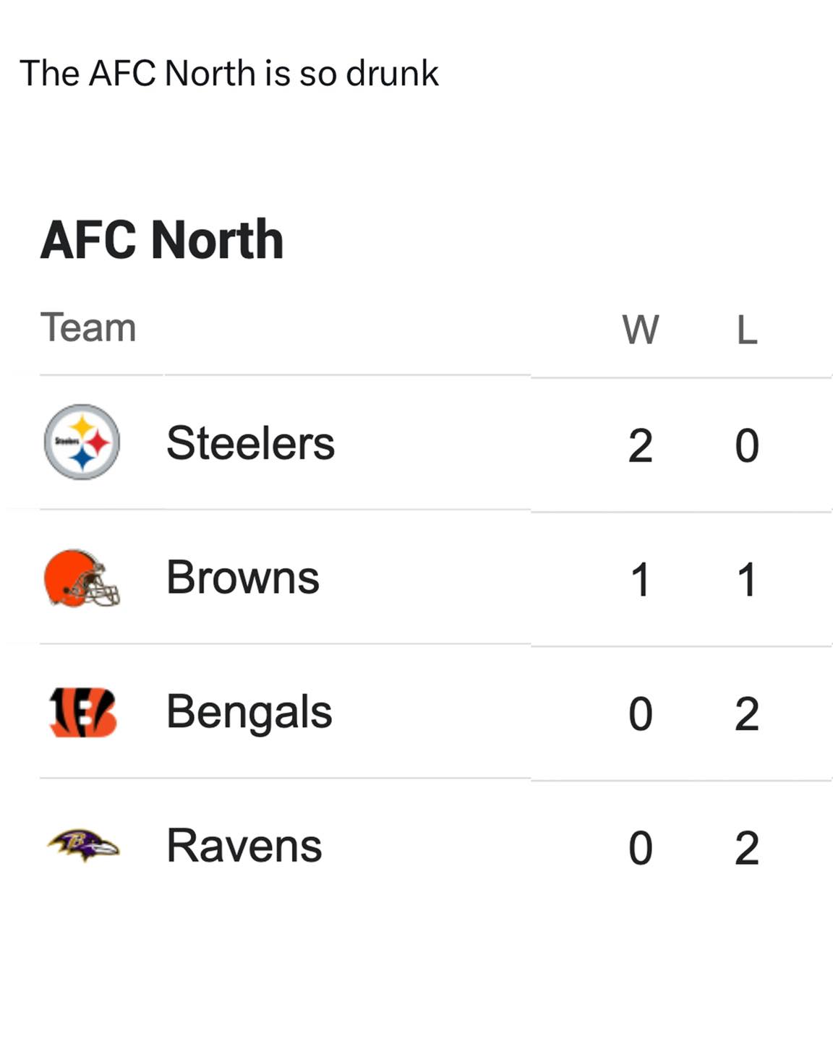Click the Steelers team logo
833x1041 pixels.
82,442
